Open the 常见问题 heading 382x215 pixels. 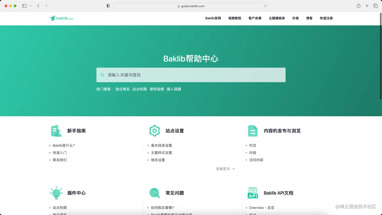[x=175, y=193]
